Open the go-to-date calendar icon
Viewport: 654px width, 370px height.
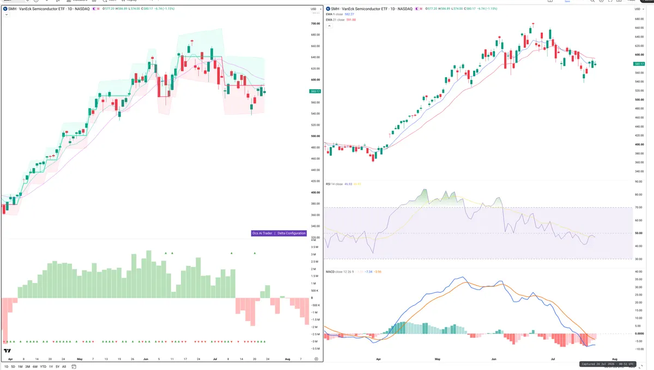point(72,367)
